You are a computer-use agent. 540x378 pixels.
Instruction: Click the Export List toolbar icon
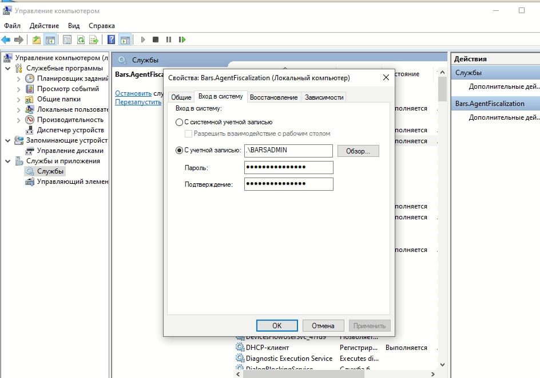(94, 40)
